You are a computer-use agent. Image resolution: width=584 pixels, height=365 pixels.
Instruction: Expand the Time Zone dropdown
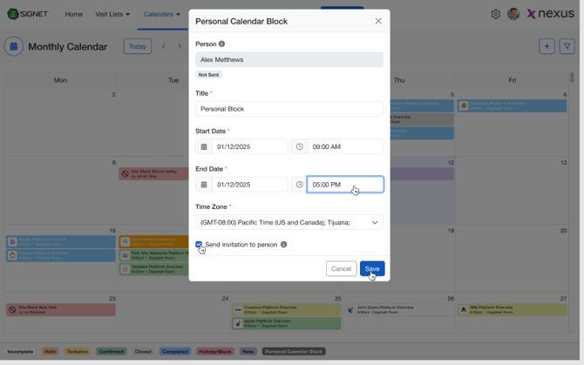289,222
